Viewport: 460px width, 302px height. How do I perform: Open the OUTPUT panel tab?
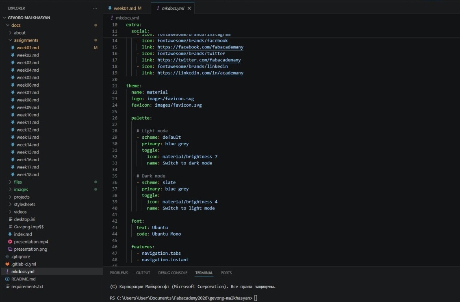pyautogui.click(x=143, y=273)
